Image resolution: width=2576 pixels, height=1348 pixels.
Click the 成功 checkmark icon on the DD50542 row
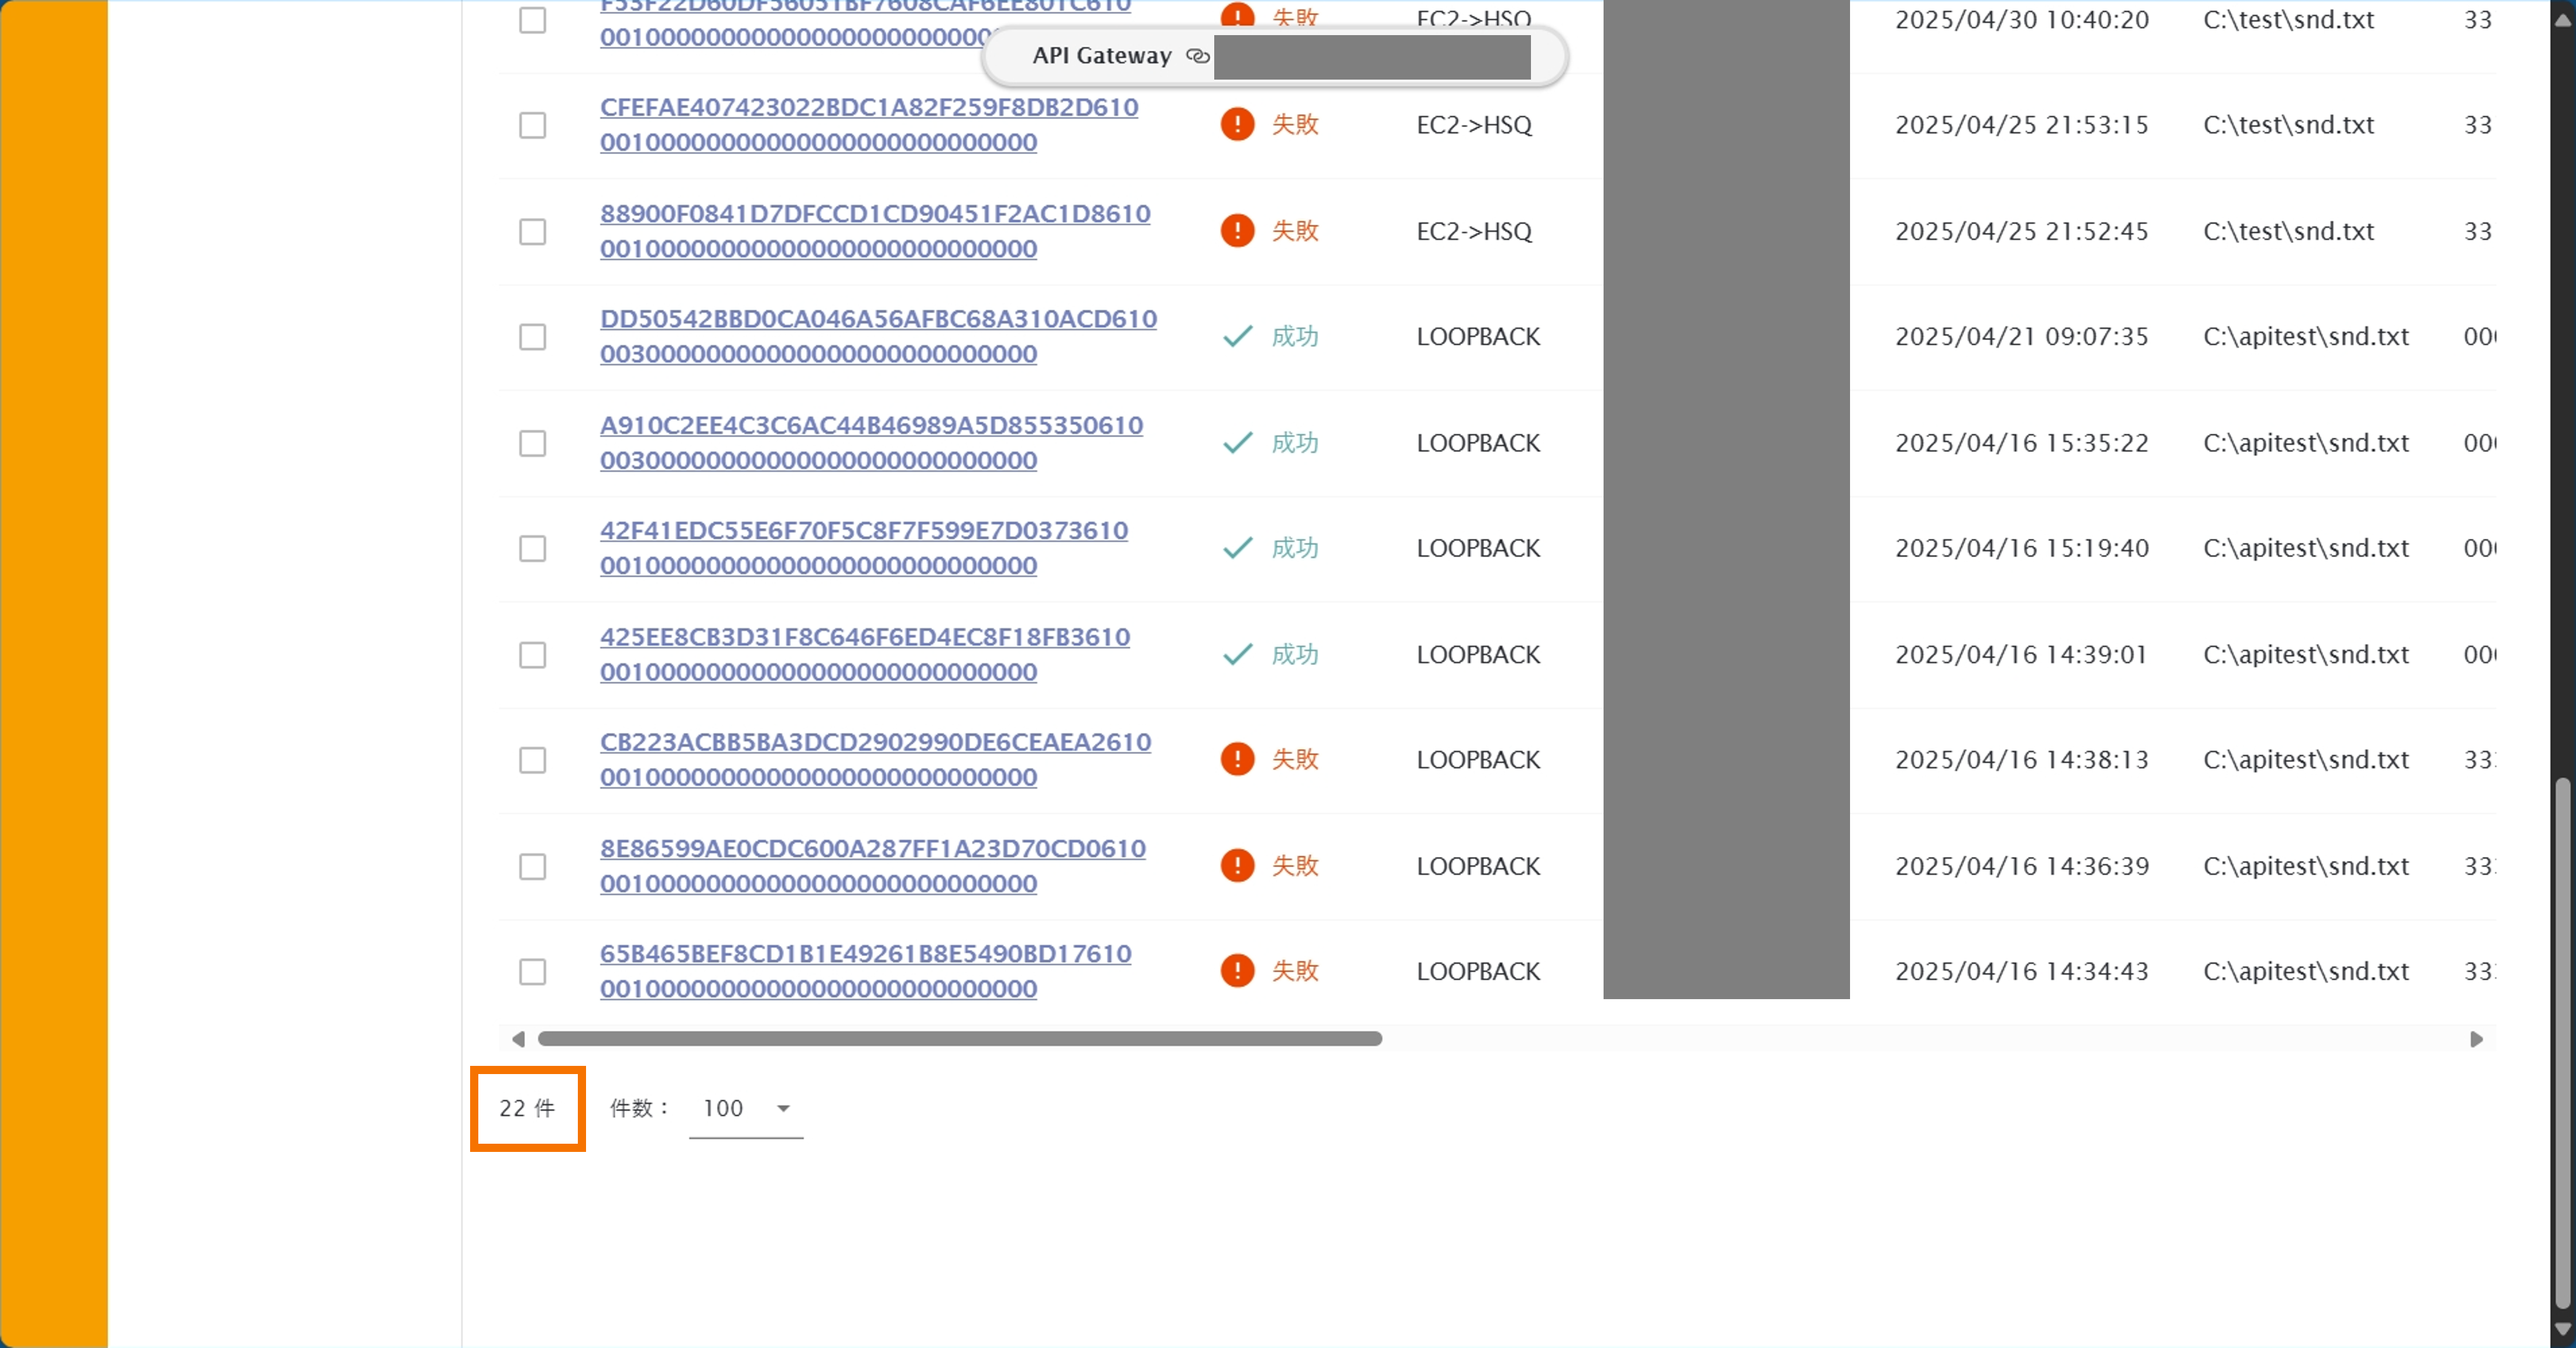click(1237, 337)
